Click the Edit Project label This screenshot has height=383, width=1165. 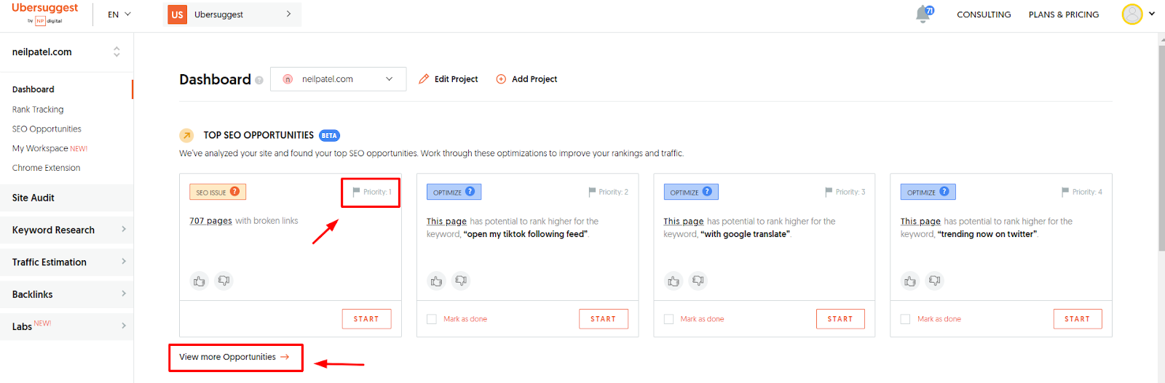point(456,79)
